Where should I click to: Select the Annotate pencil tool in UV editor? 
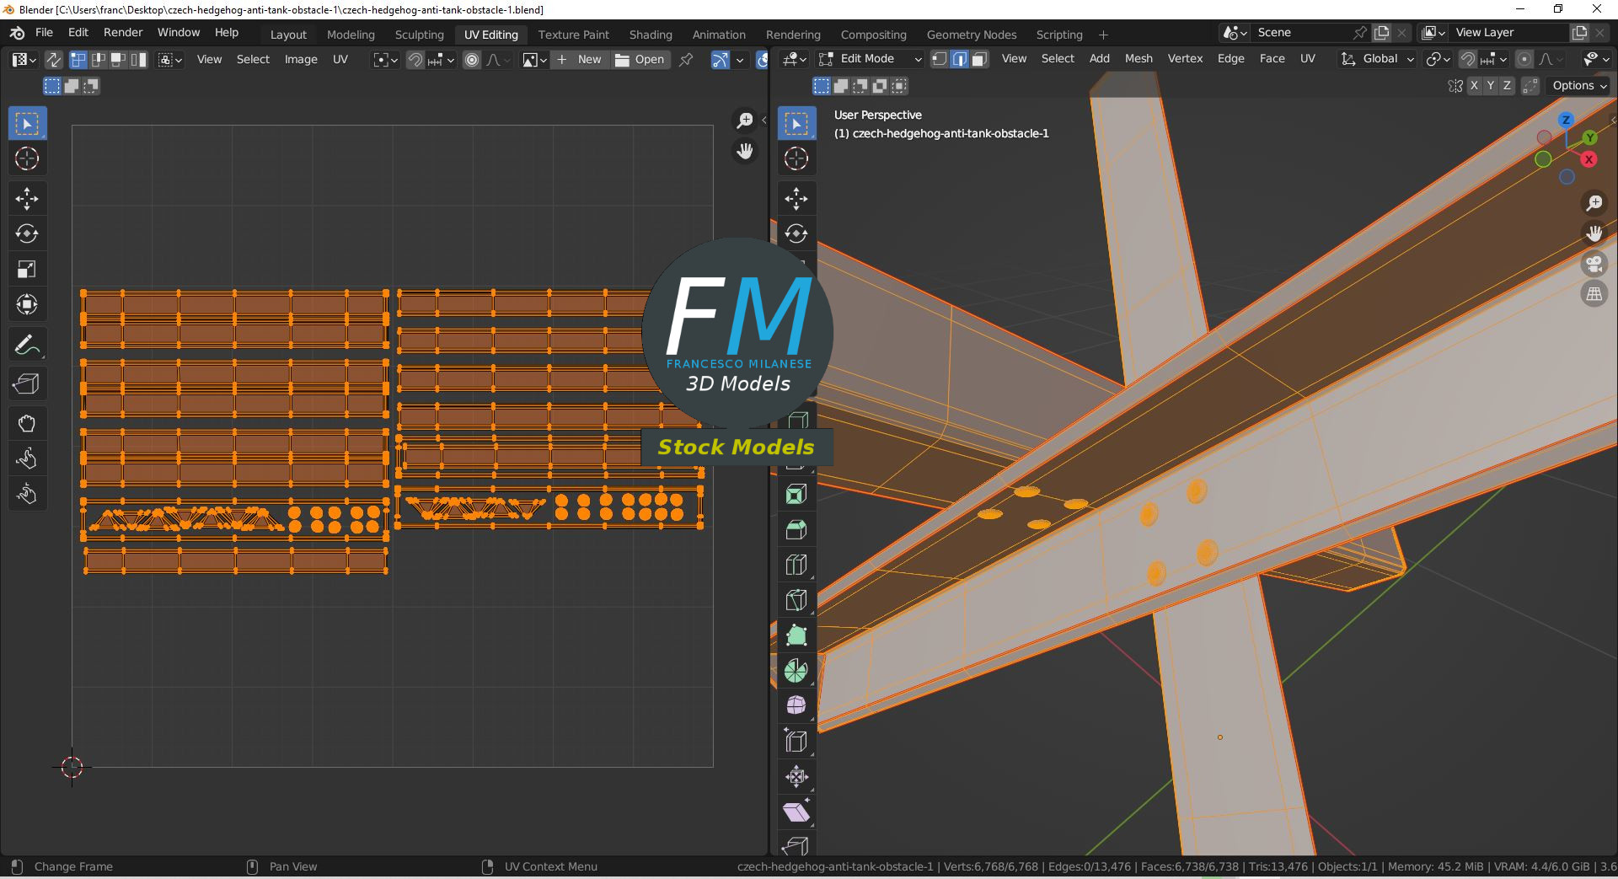27,345
